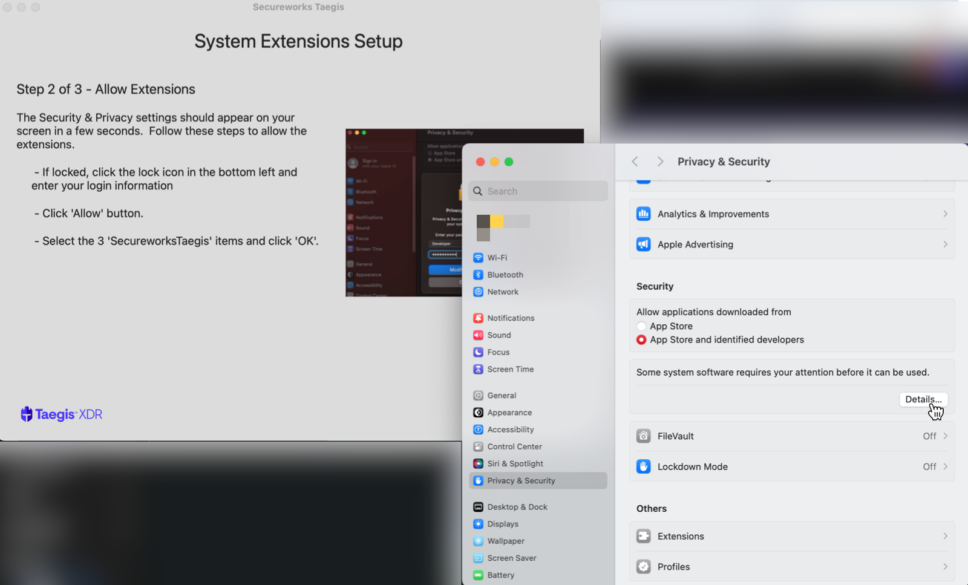This screenshot has height=585, width=968.
Task: Click 'Allow applications downloaded from' label
Action: pyautogui.click(x=713, y=312)
